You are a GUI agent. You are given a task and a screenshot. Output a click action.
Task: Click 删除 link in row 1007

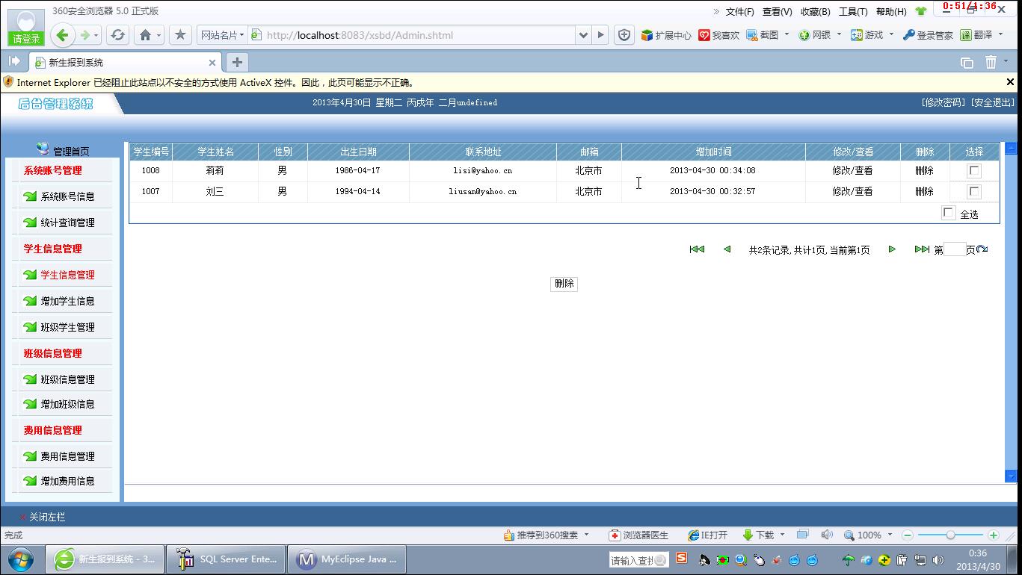[x=924, y=191]
